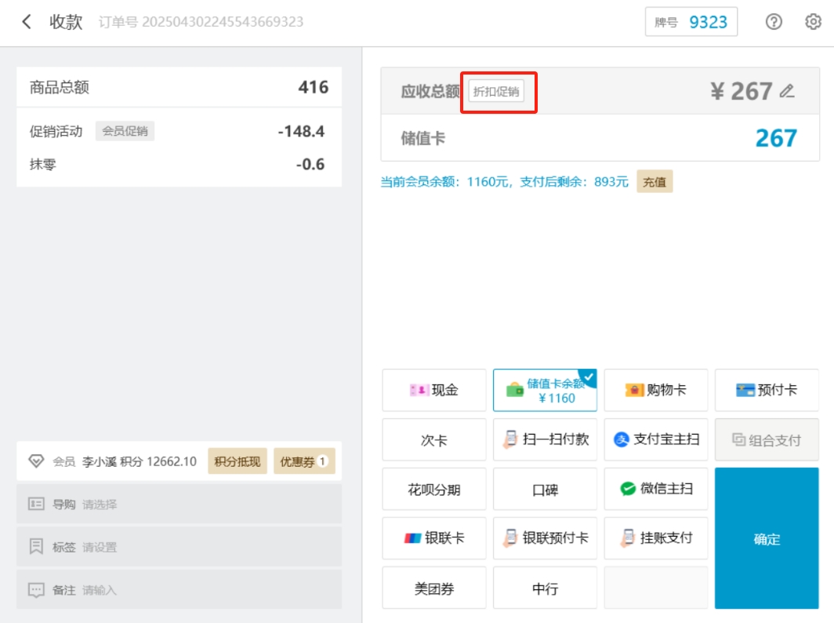Click the 导购 card icon

pos(36,504)
